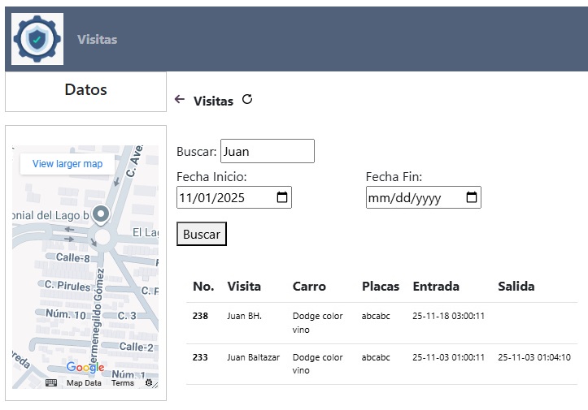Click the Visitas header menu item

[x=97, y=39]
